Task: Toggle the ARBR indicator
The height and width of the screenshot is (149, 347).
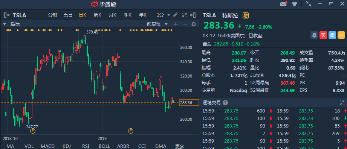Action: point(123,146)
